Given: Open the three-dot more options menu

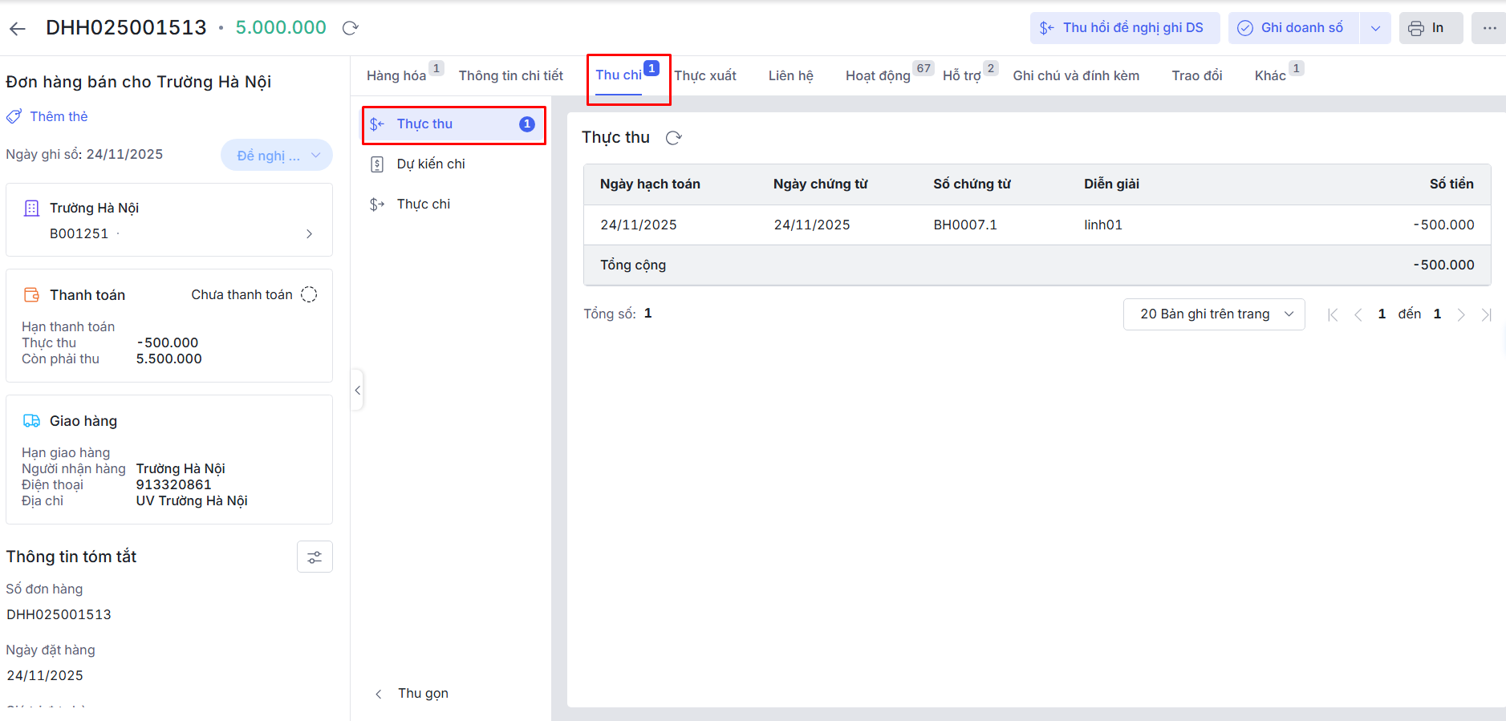Looking at the screenshot, I should pos(1489,28).
